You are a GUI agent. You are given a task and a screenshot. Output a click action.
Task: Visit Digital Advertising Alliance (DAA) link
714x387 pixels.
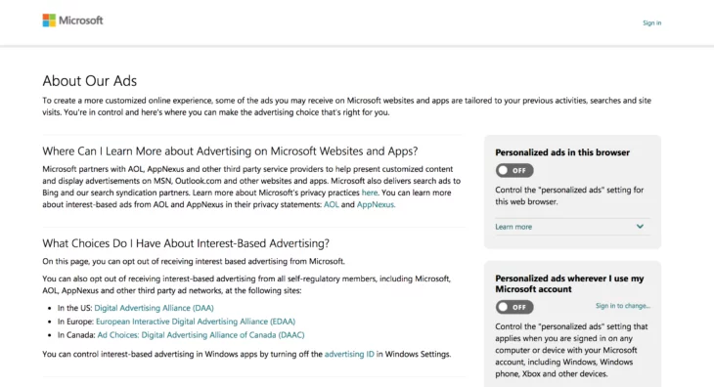point(154,308)
